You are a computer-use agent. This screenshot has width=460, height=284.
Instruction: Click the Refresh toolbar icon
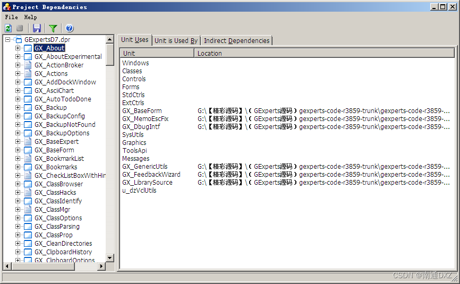(8, 28)
